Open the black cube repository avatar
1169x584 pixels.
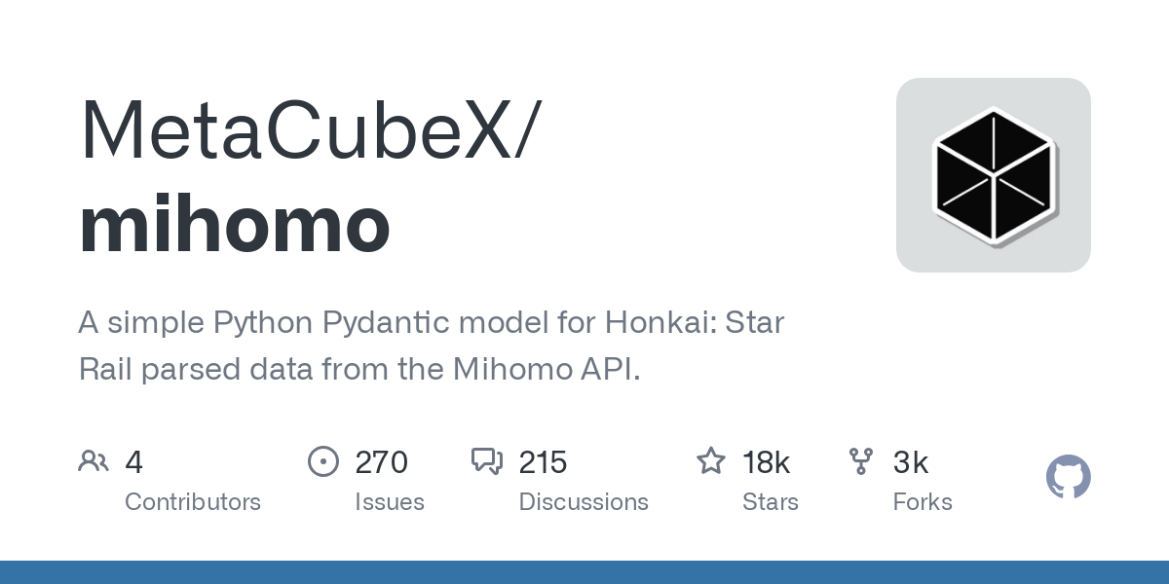point(993,175)
